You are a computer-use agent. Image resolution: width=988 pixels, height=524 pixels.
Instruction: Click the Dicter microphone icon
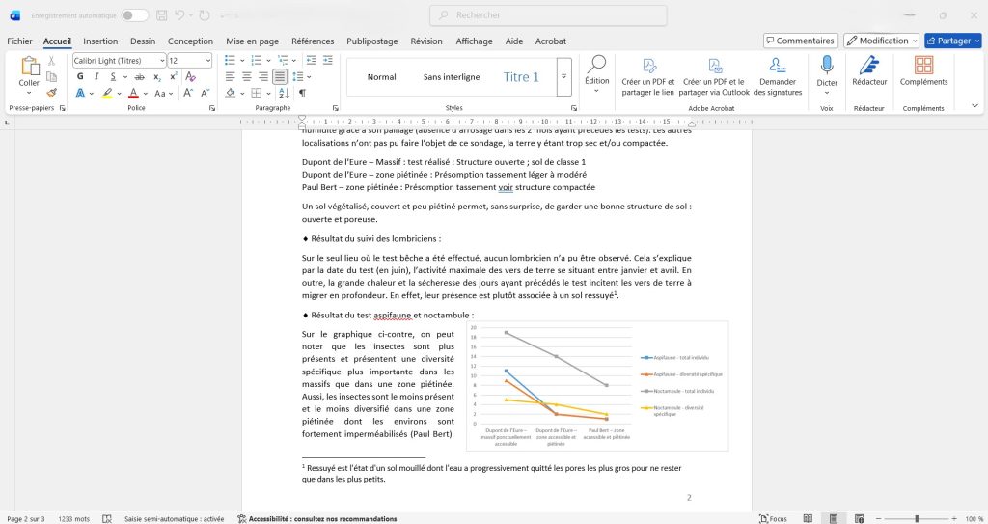[x=827, y=66]
